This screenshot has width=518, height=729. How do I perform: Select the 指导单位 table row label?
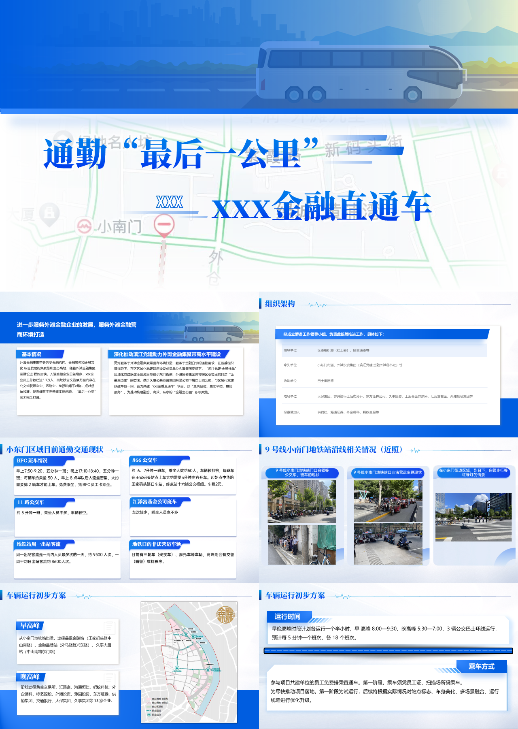tap(290, 350)
